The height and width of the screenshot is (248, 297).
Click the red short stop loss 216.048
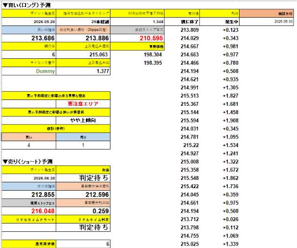(x=29, y=211)
